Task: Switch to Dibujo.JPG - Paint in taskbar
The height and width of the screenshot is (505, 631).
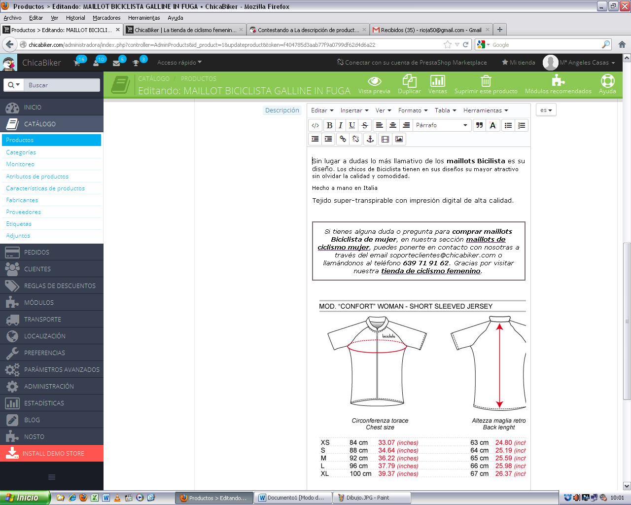Action: click(x=371, y=498)
